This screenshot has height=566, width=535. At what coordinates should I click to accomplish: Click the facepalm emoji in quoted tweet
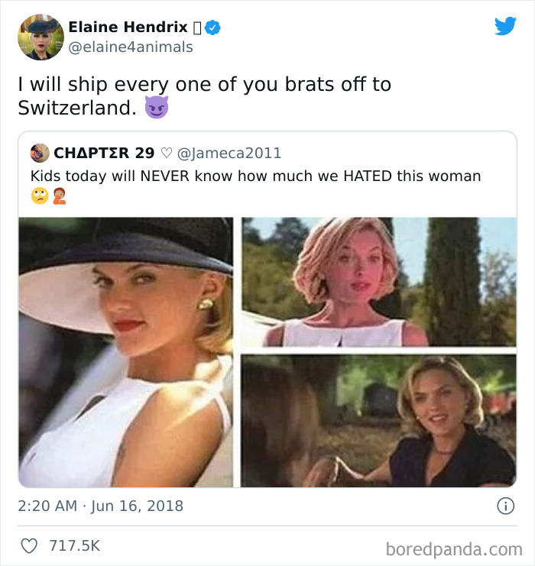click(x=59, y=196)
